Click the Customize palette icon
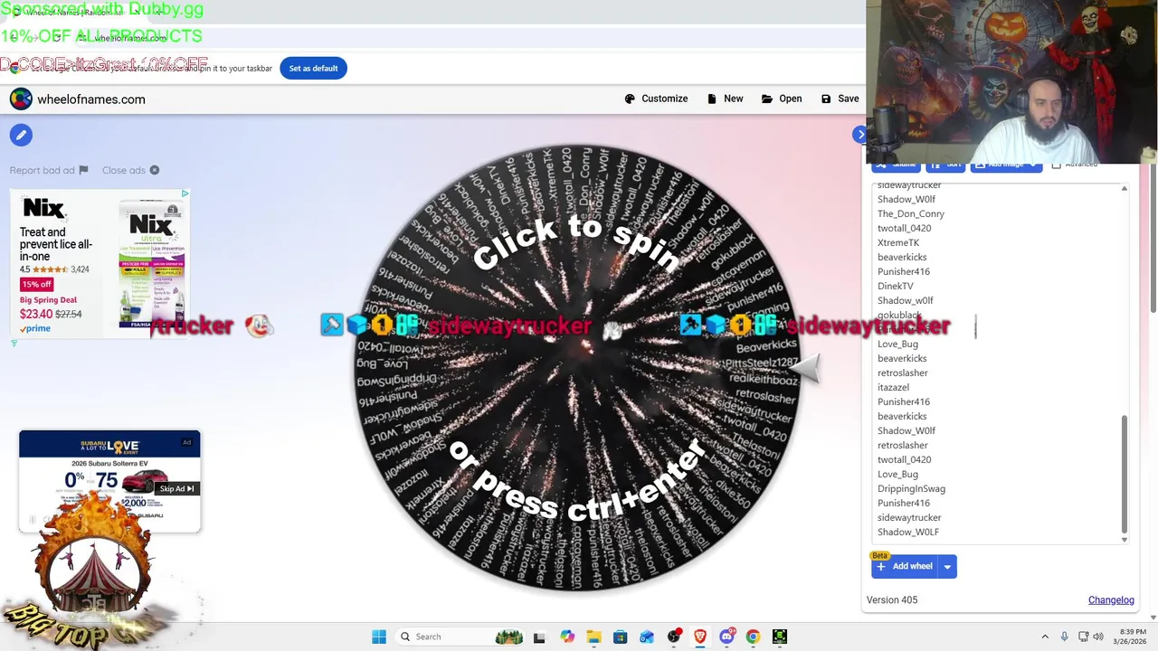This screenshot has width=1158, height=651. click(x=630, y=99)
